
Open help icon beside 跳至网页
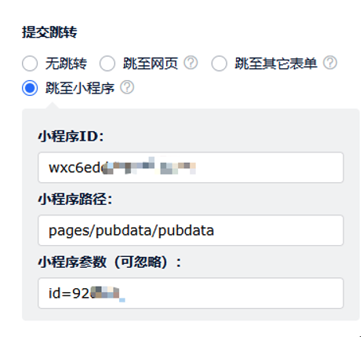click(x=191, y=63)
